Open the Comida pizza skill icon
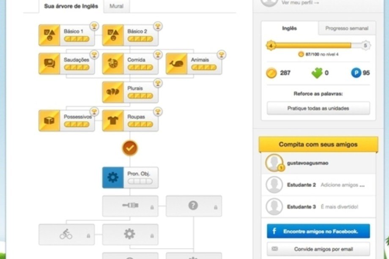The image size is (389, 259). pos(113,64)
